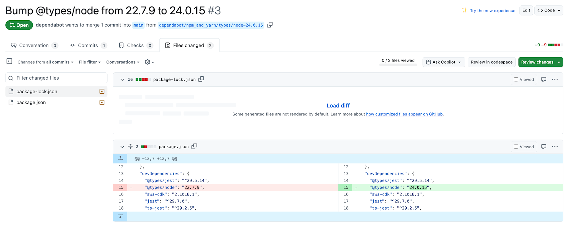Click the package.json diffstat squares
The width and height of the screenshot is (574, 225).
(149, 147)
